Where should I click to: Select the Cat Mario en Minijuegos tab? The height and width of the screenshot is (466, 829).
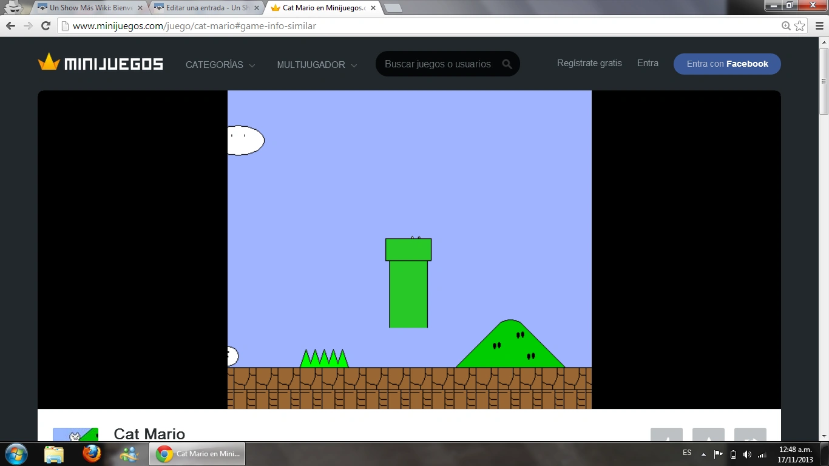(323, 8)
